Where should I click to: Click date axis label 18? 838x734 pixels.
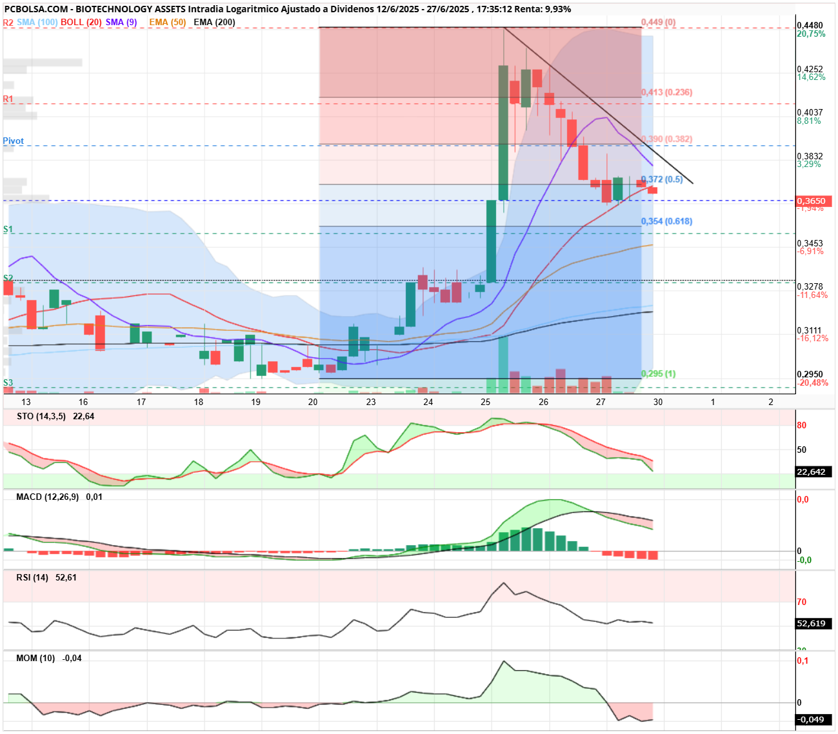point(199,402)
